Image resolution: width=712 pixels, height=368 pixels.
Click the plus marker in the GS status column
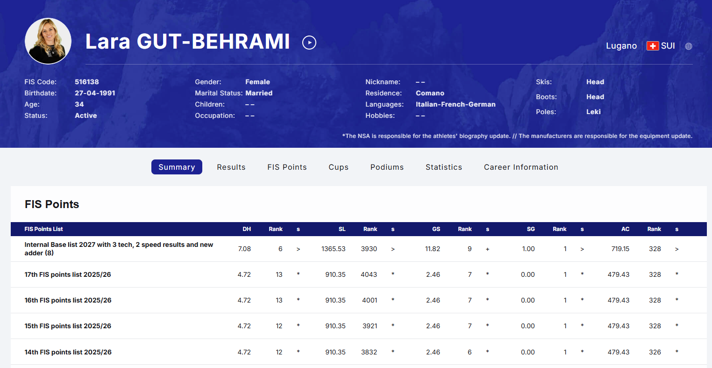pos(487,249)
